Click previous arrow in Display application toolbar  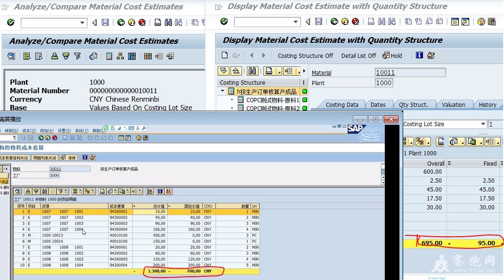[x=252, y=55]
